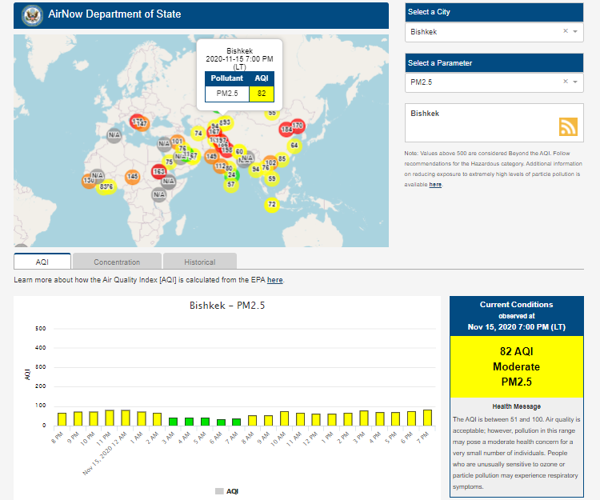Clear the PM2.5 parameter selection
The width and height of the screenshot is (600, 500).
(566, 82)
